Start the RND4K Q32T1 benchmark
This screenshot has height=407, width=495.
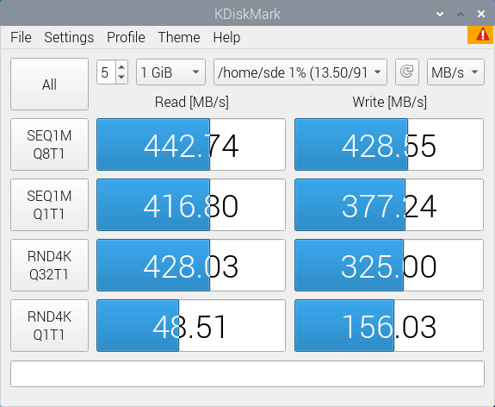coord(50,265)
